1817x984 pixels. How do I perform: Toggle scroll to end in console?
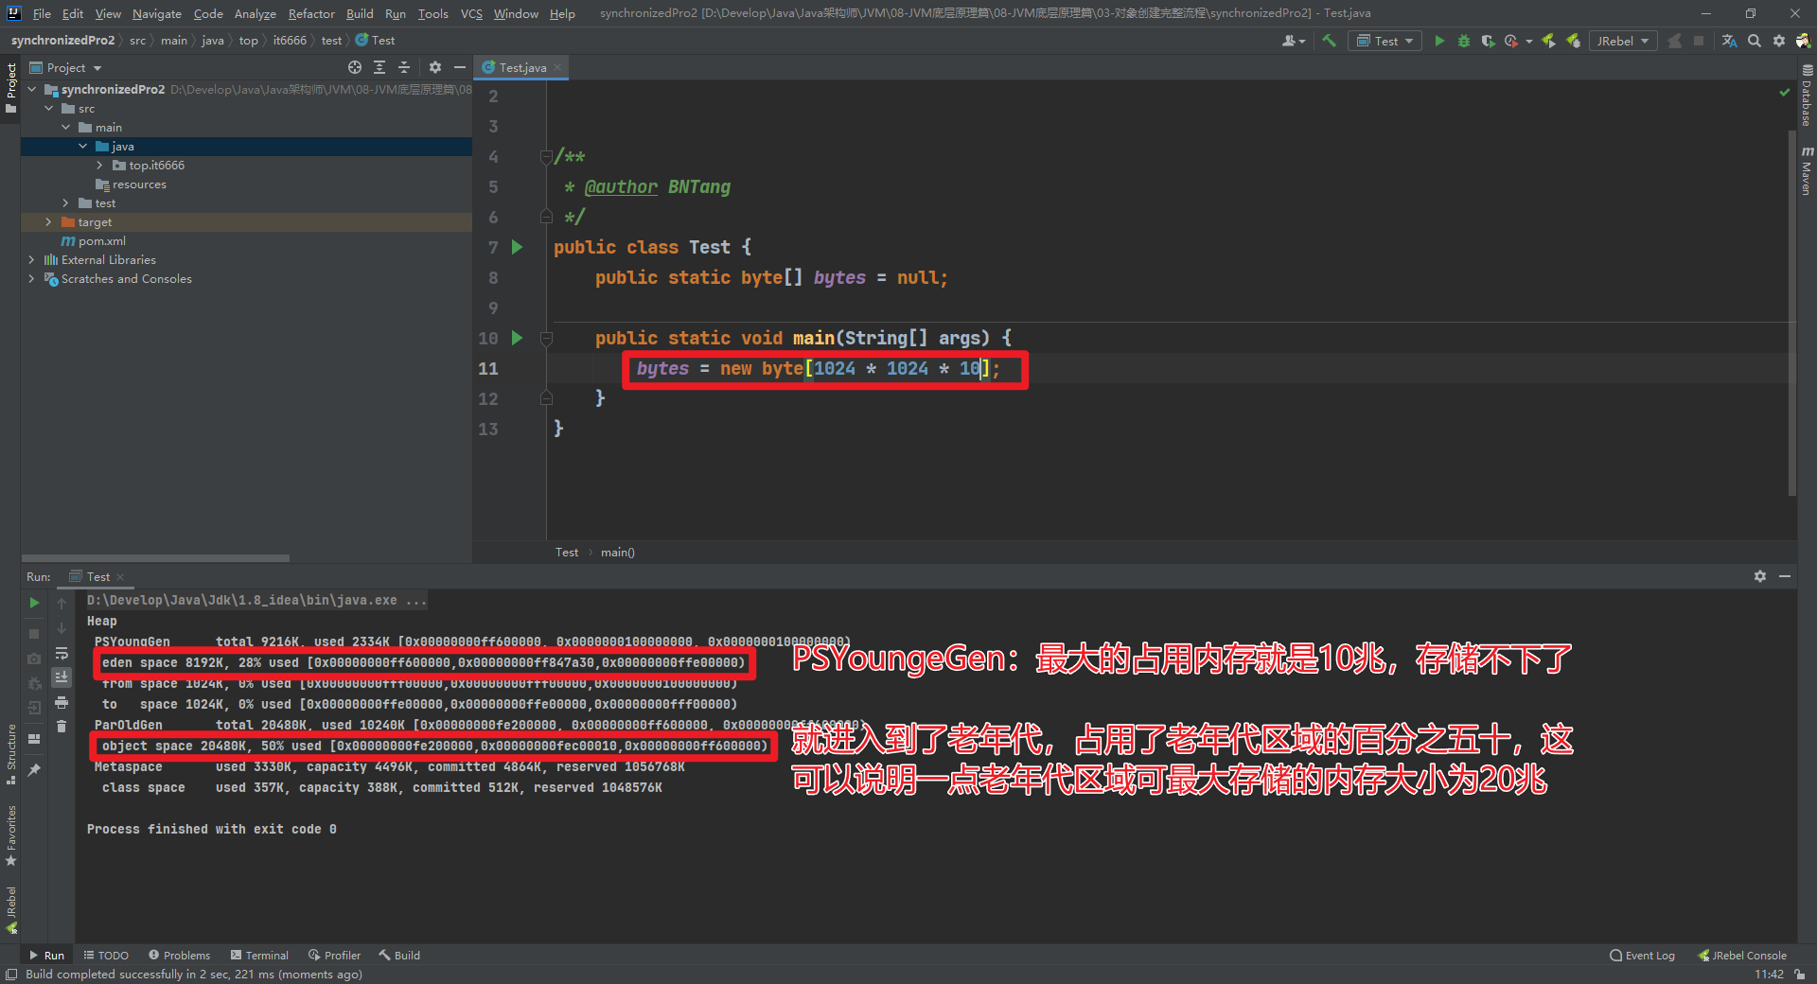[62, 677]
